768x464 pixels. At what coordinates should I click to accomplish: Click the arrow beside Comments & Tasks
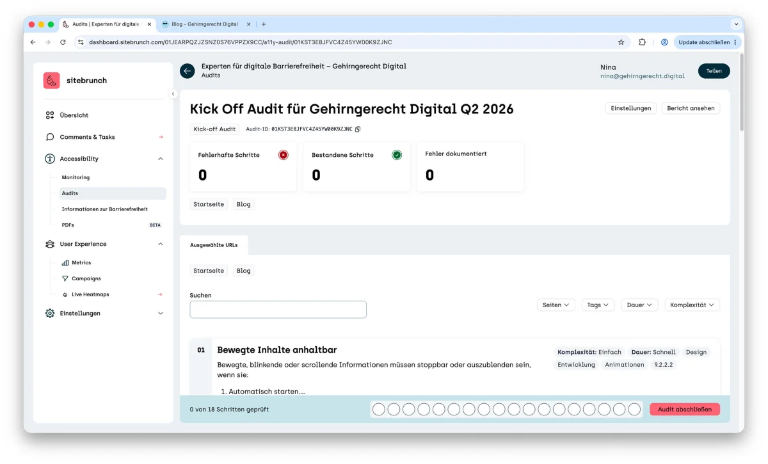[161, 137]
